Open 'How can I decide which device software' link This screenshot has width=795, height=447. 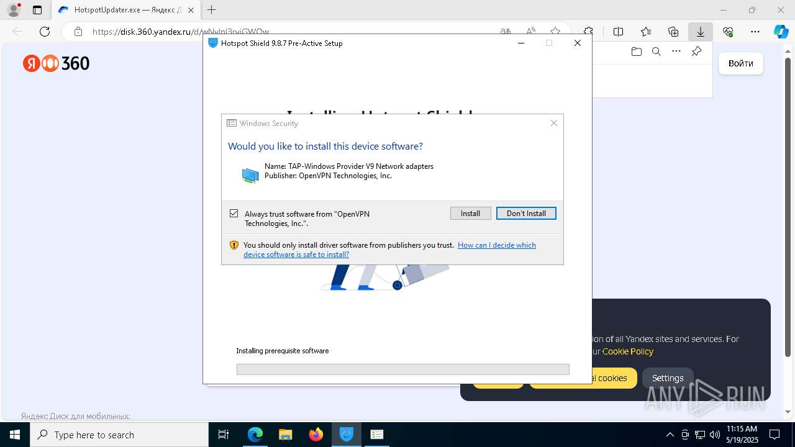coord(389,250)
